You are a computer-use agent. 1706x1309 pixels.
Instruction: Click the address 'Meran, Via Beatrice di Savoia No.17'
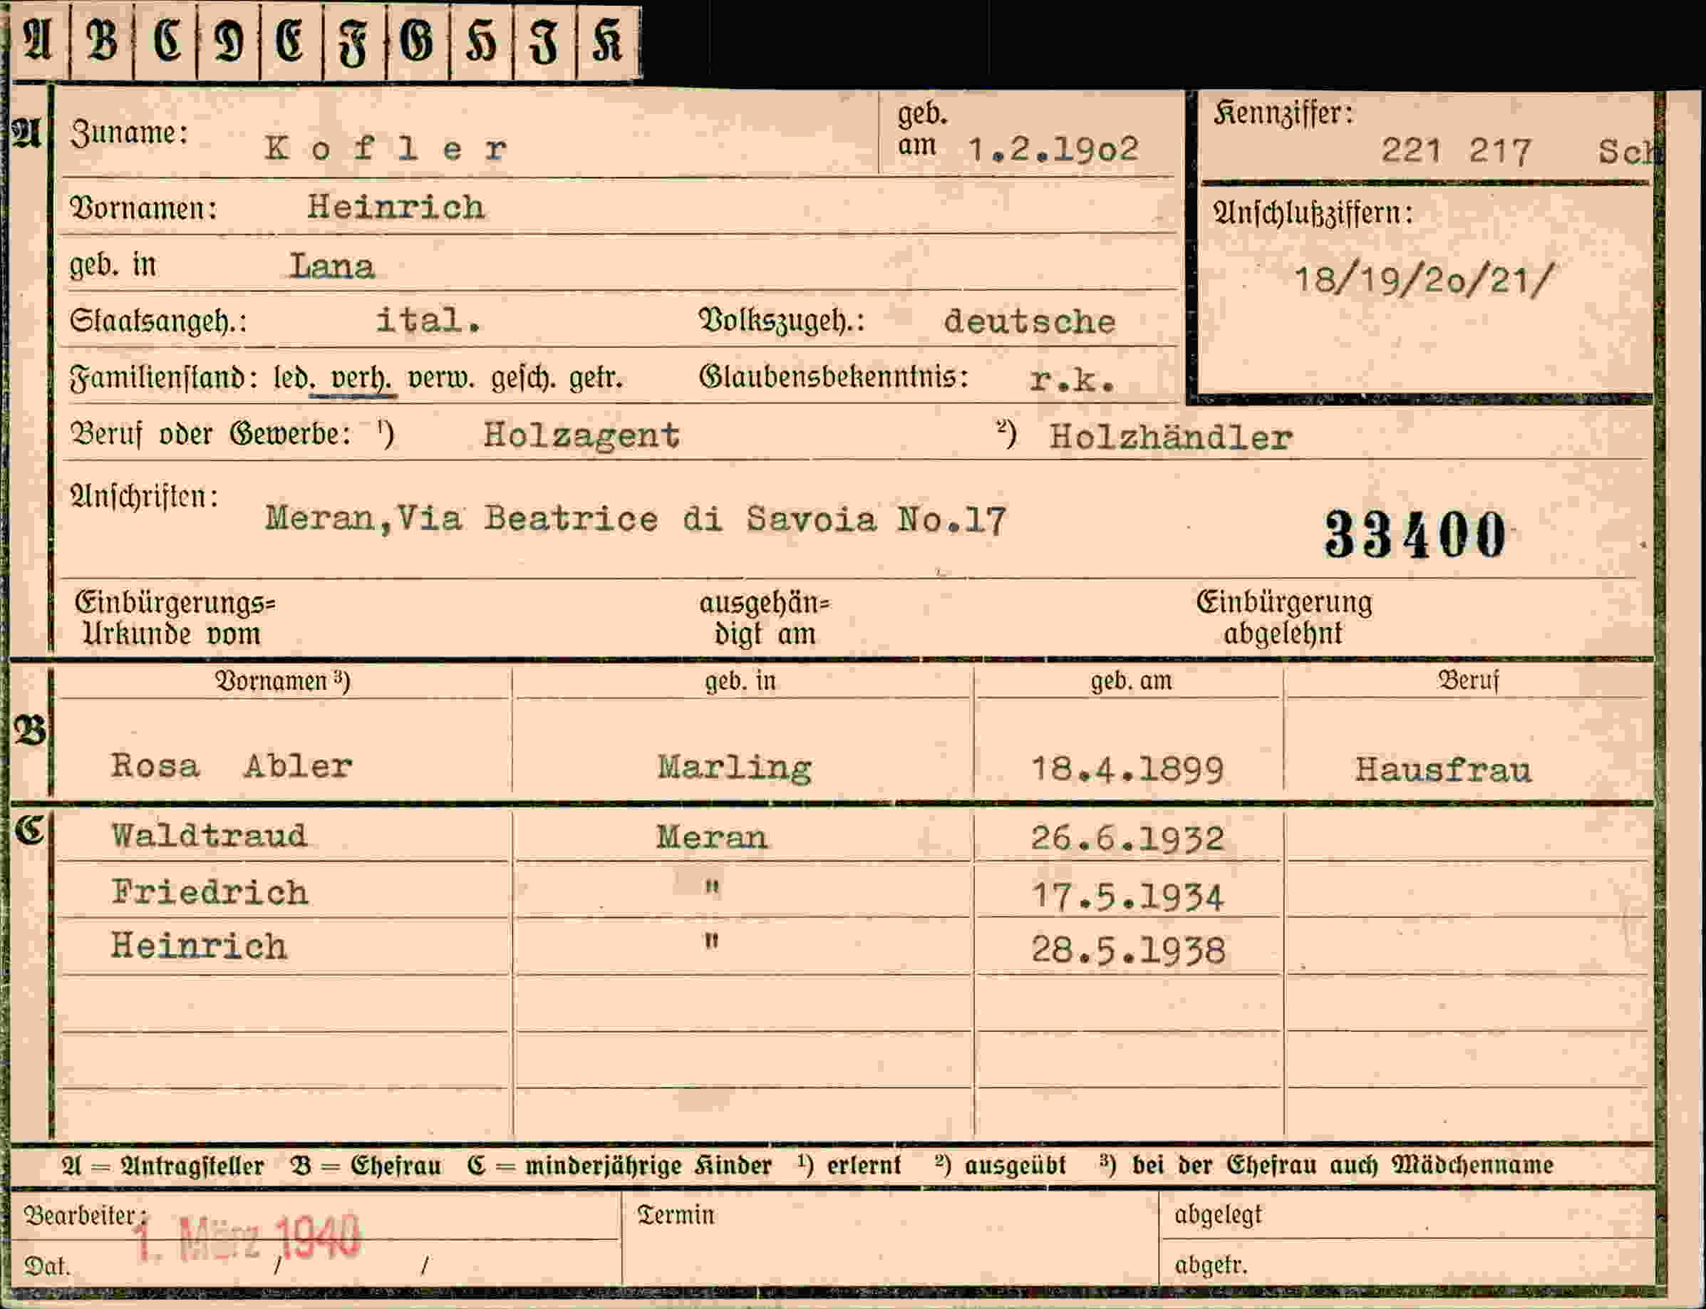click(636, 519)
